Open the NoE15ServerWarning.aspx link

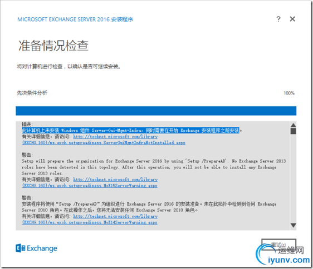point(90,186)
